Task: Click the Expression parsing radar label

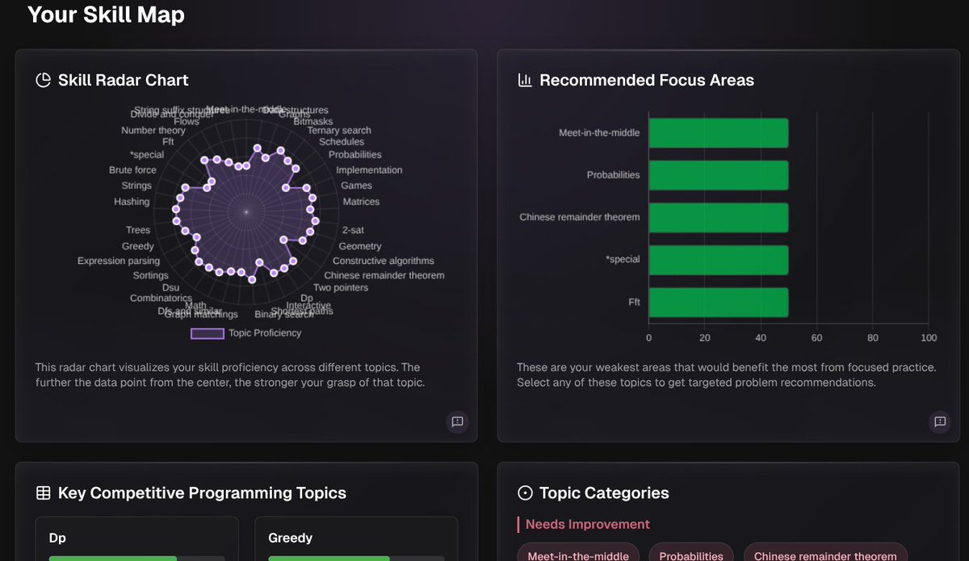Action: [x=119, y=261]
